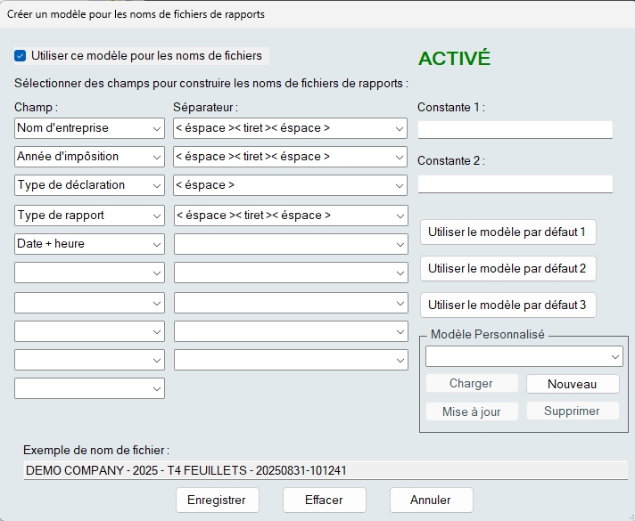This screenshot has height=521, width=635.
Task: Open the 'Type de déclaration' field dropdown
Action: coord(89,185)
